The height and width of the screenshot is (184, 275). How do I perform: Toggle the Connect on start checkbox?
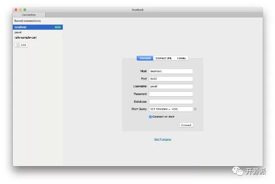150,117
